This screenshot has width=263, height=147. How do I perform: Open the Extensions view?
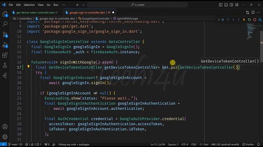[x=5, y=55]
